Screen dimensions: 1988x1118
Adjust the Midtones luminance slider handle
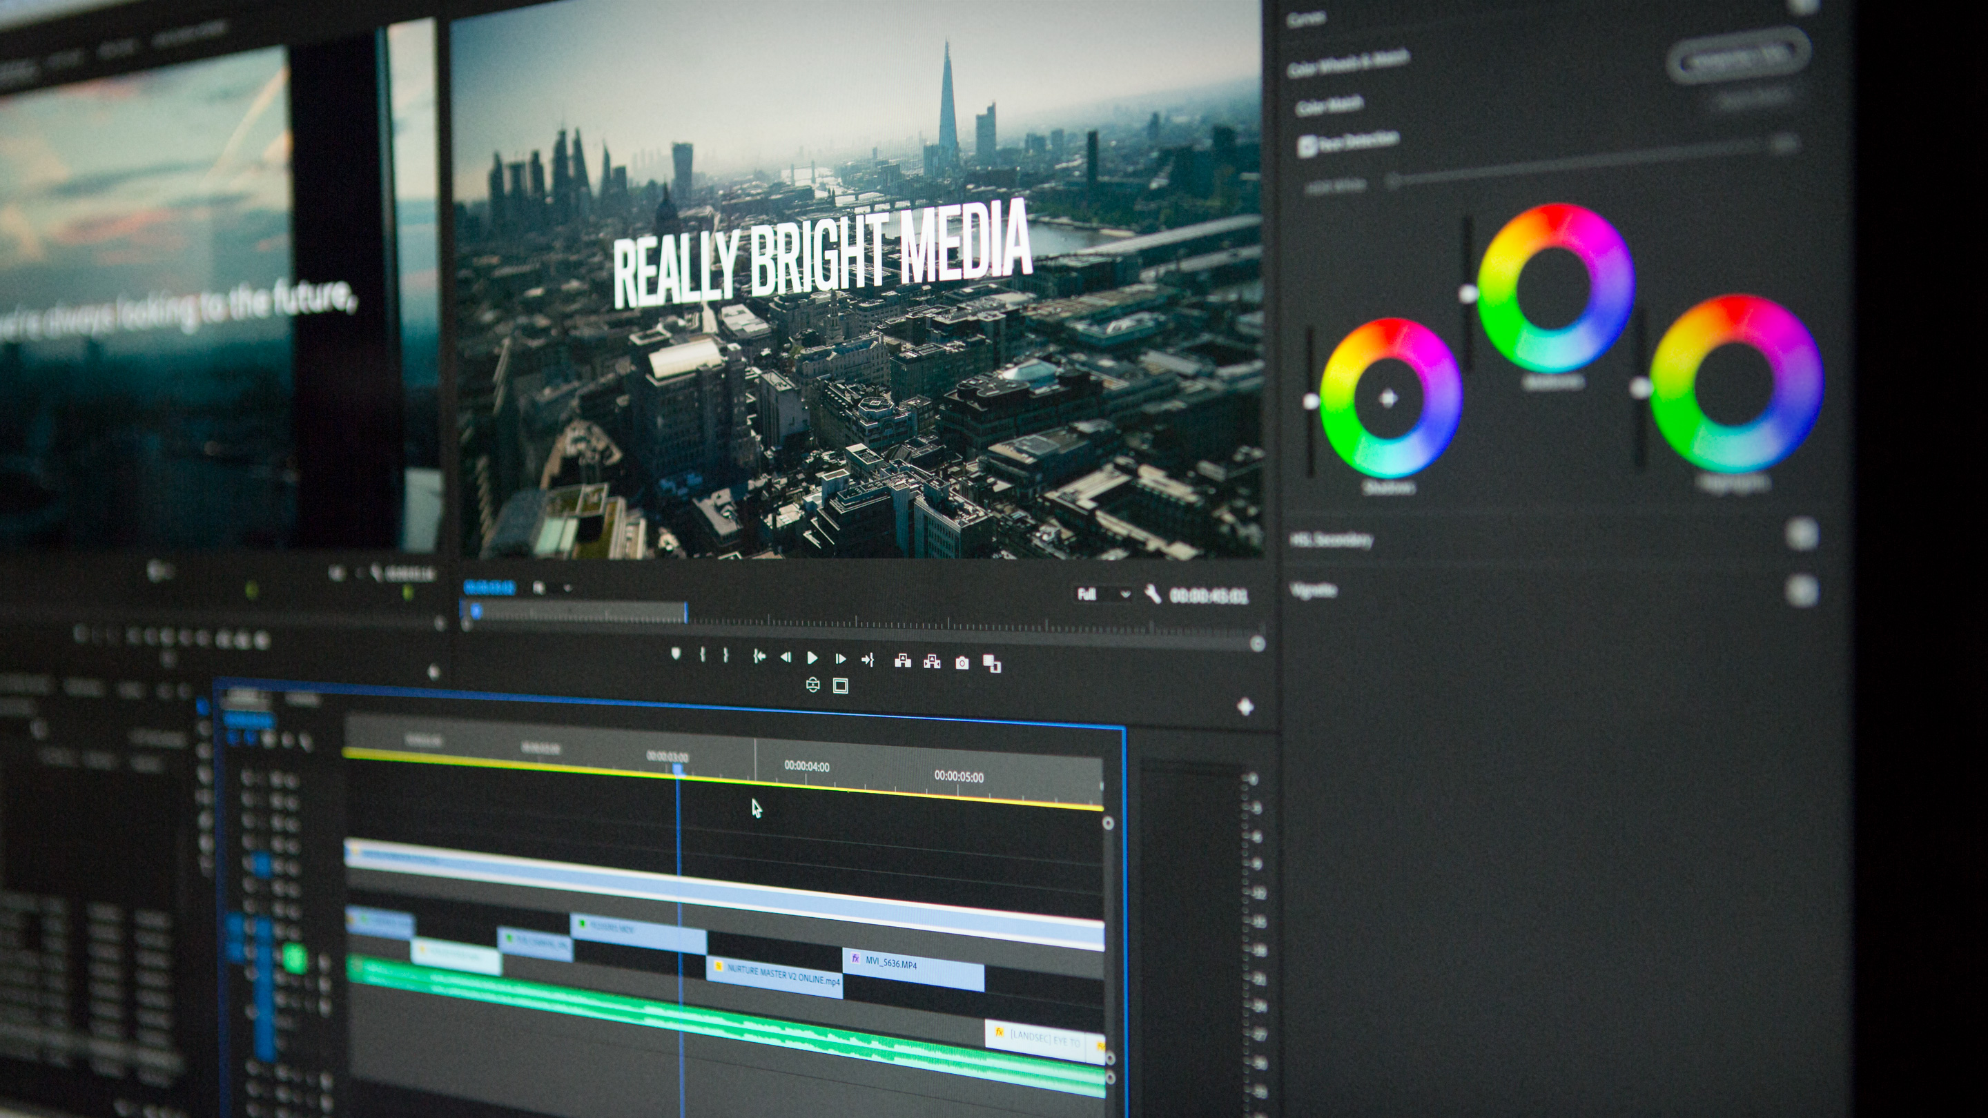click(x=1468, y=293)
